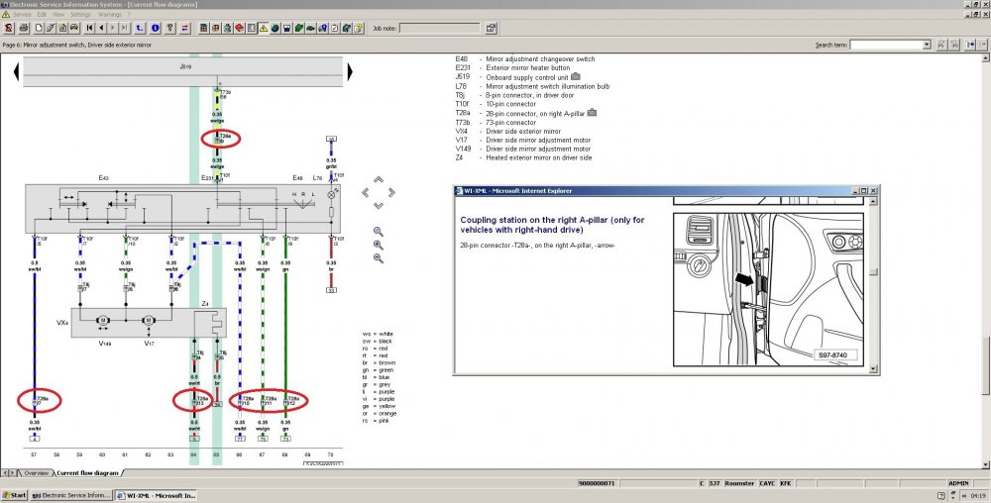991x503 pixels.
Task: Select the 'Driver side exterior mirror' legend entry
Action: 523,132
